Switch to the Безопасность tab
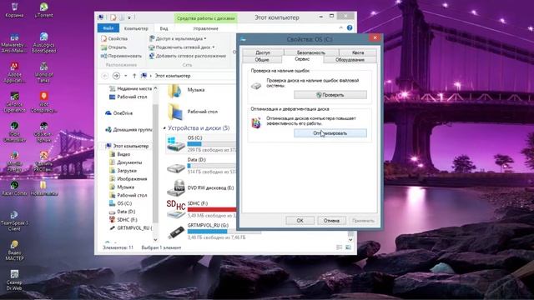Image resolution: width=534 pixels, height=300 pixels. 311,52
